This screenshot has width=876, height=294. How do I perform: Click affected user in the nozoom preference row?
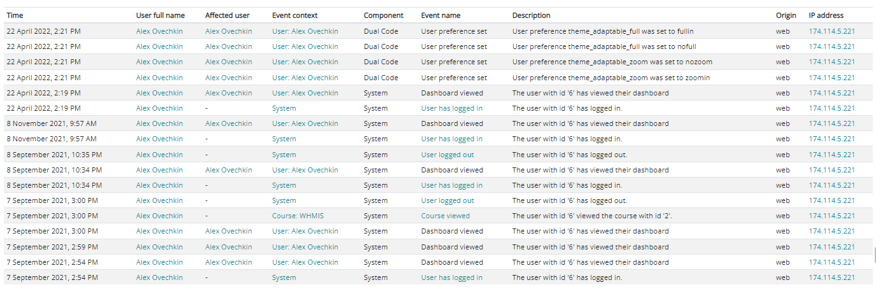[229, 62]
